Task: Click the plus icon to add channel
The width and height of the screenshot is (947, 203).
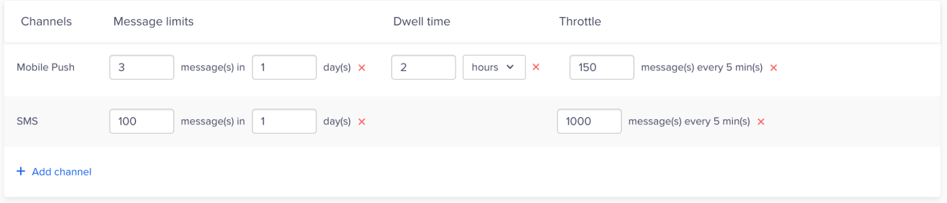Action: [x=21, y=171]
